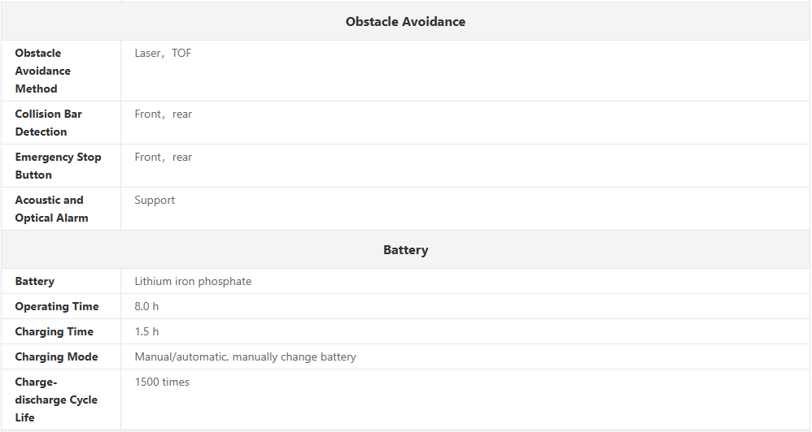Select the Collision Bar Detection label

click(48, 123)
